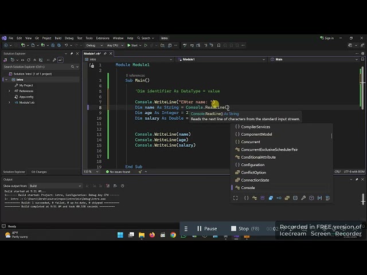Select Console in the completion list
The height and width of the screenshot is (275, 367).
point(280,187)
